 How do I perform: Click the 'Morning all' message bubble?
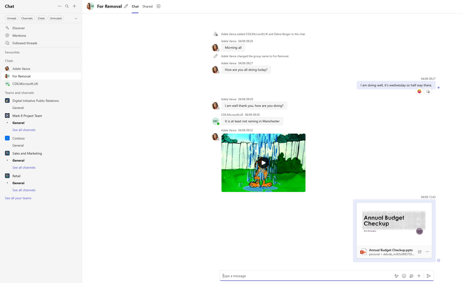(x=233, y=47)
